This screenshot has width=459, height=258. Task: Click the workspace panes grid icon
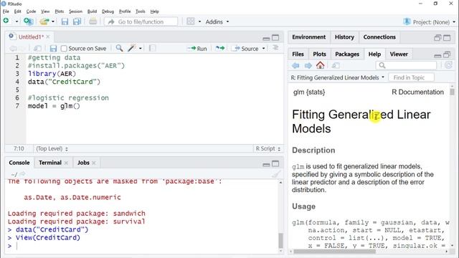point(191,21)
